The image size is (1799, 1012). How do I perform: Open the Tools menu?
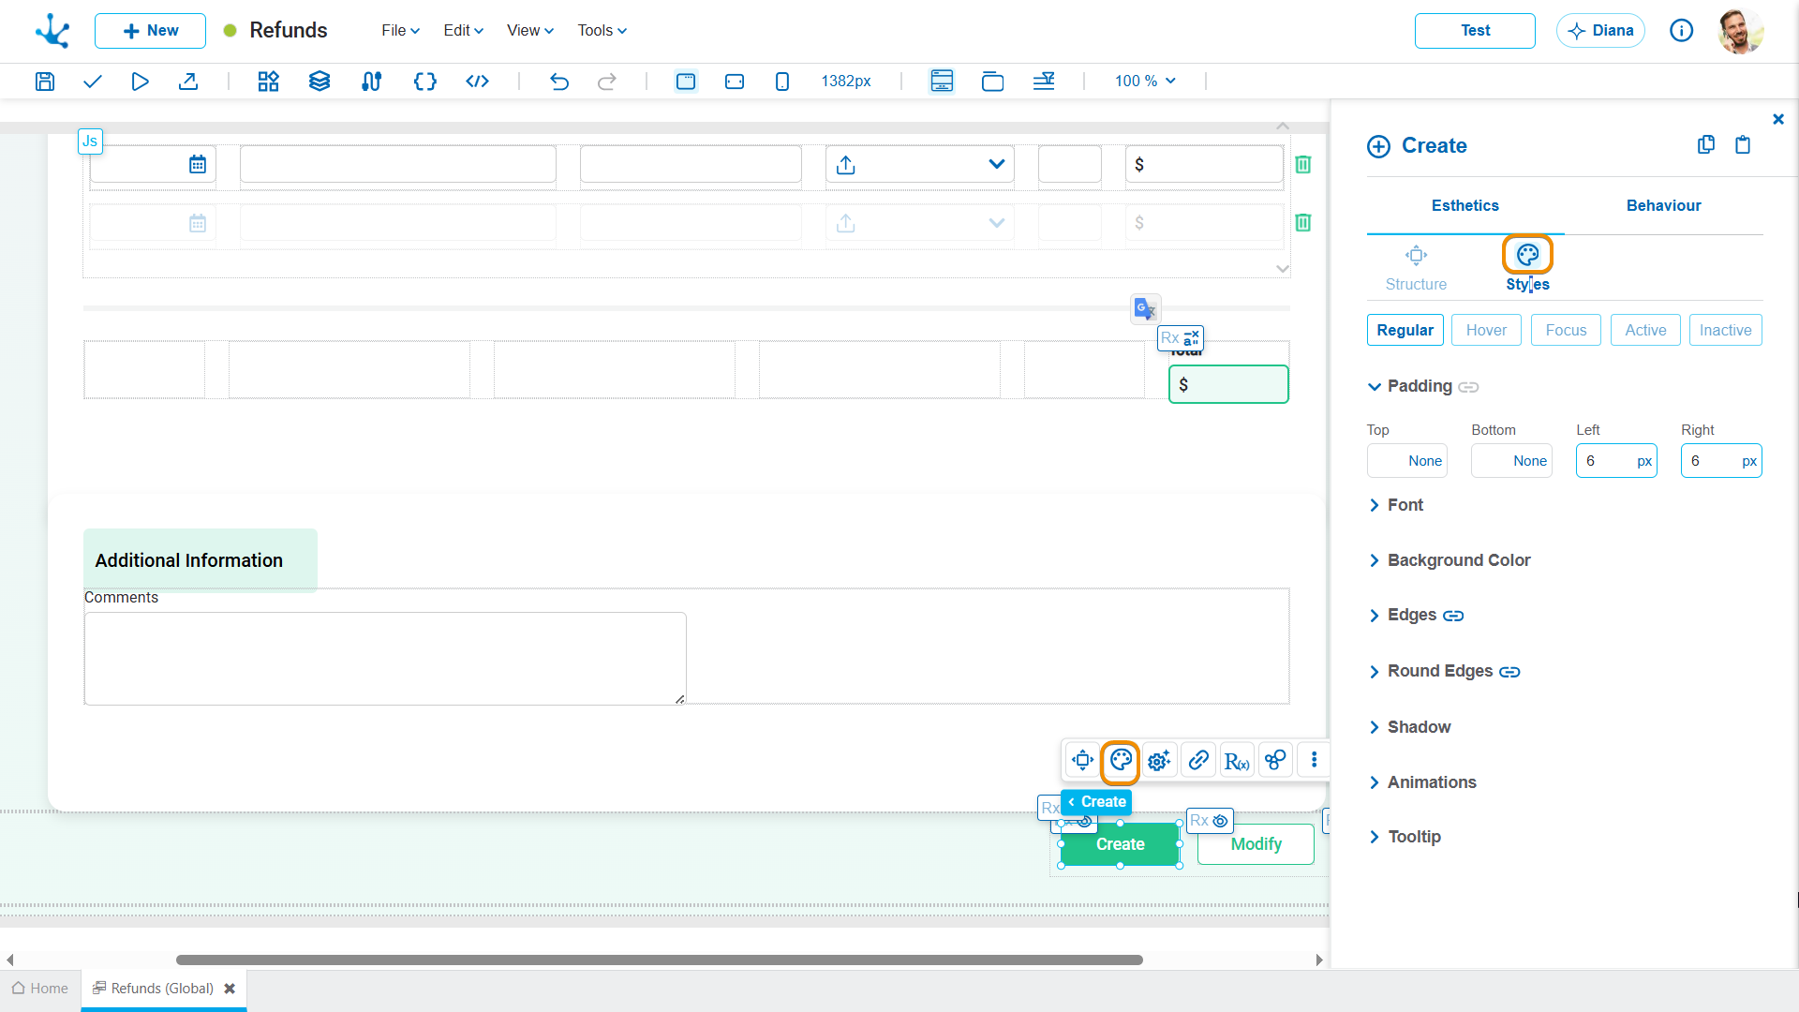point(602,31)
